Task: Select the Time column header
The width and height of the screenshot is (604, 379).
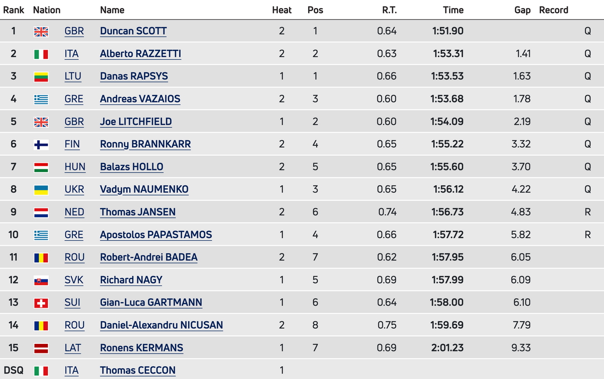Action: click(x=453, y=10)
